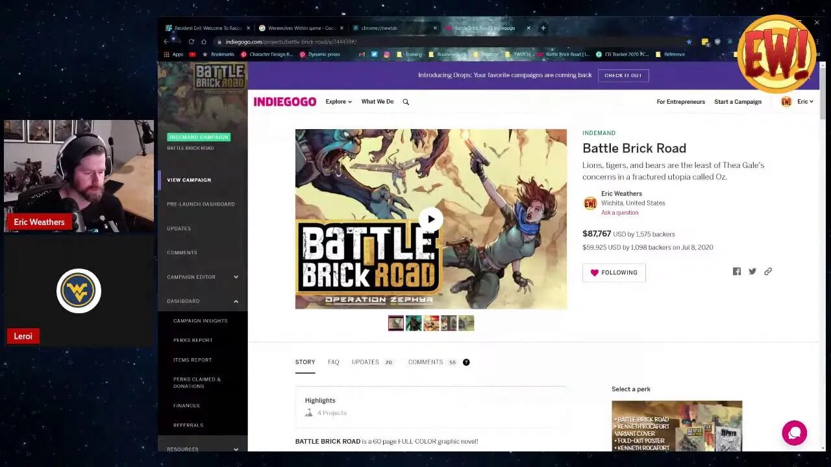This screenshot has width=831, height=467.
Task: Click the EW account avatar in header
Action: 786,102
